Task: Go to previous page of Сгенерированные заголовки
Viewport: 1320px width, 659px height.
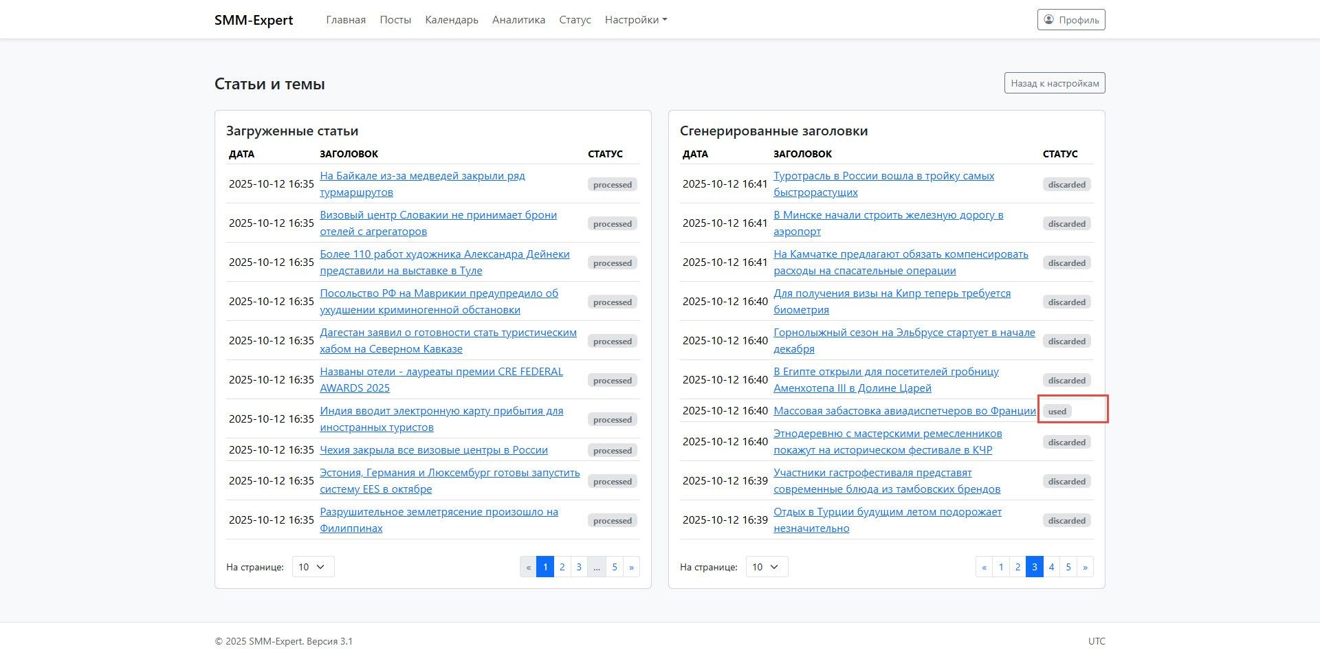Action: click(984, 567)
